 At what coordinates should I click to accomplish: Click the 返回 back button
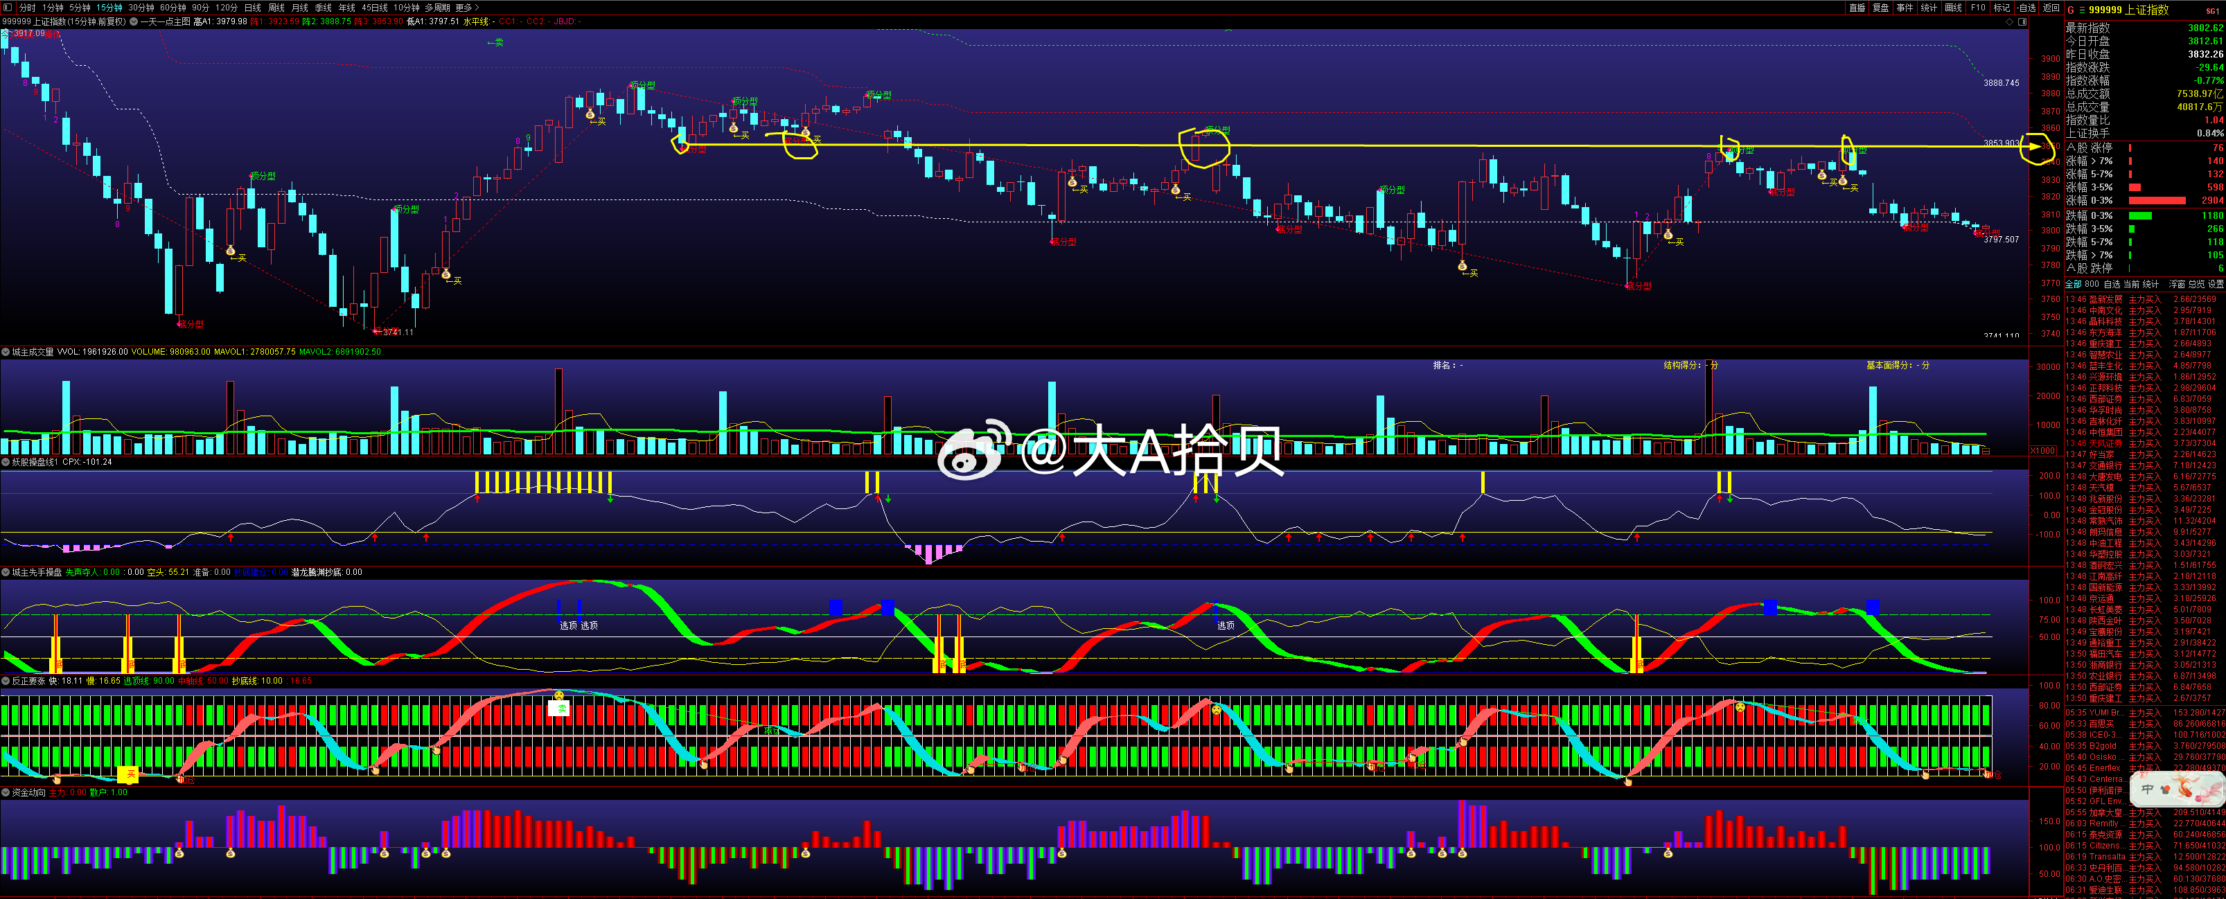pos(2051,8)
